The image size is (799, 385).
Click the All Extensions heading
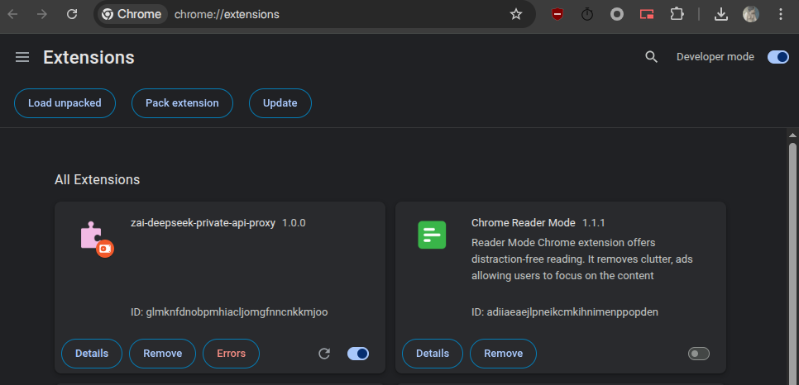[x=98, y=180]
